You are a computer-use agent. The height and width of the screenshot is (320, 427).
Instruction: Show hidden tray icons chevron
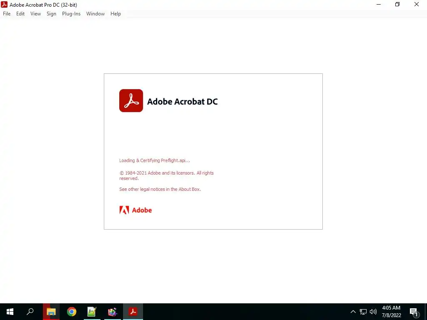[353, 312]
